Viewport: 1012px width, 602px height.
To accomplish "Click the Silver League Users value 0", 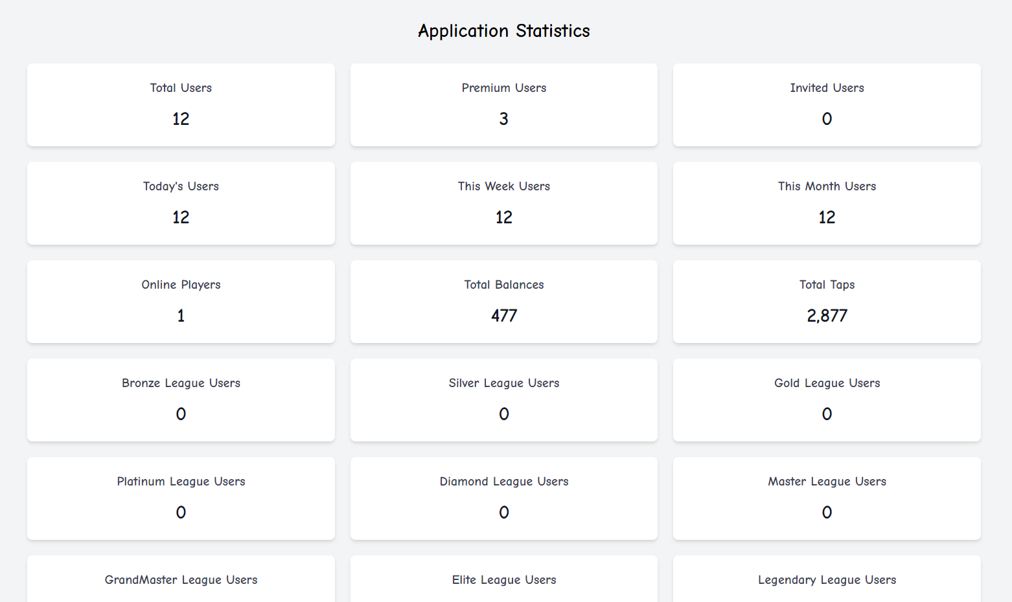I will (x=504, y=414).
